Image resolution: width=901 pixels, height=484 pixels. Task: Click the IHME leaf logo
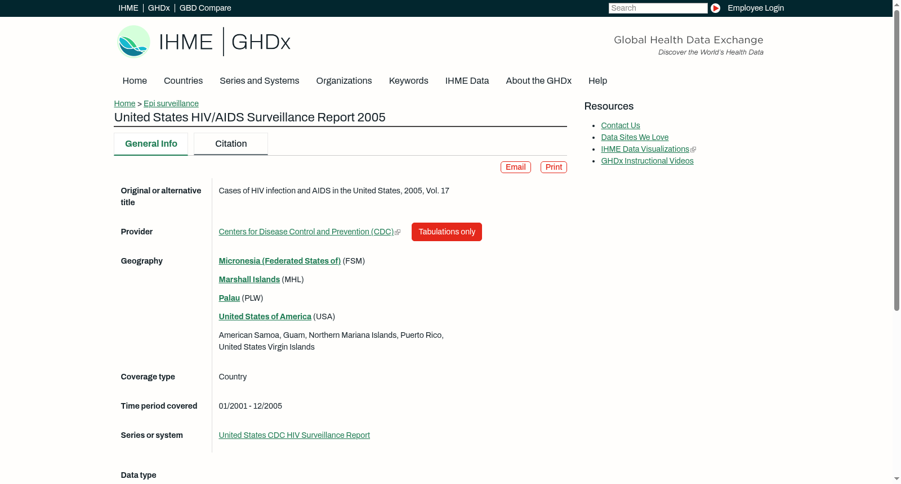tap(133, 42)
